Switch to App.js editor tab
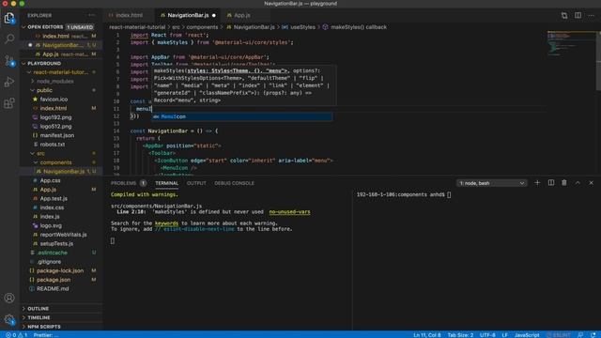The width and height of the screenshot is (601, 338). (x=242, y=15)
